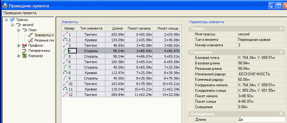Click the curve icon in row 8
This screenshot has height=123, width=287.
pyautogui.click(x=65, y=72)
